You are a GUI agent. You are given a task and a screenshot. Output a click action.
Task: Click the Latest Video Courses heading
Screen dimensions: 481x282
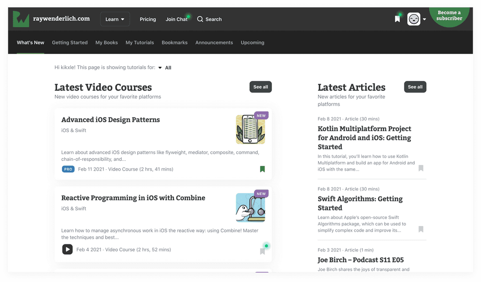[x=103, y=87]
